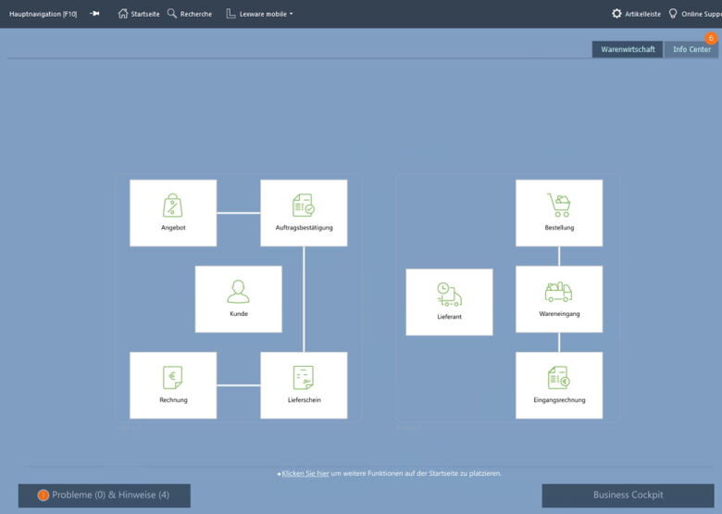Open the Rechnung euro document tile
The height and width of the screenshot is (514, 722).
tap(173, 384)
